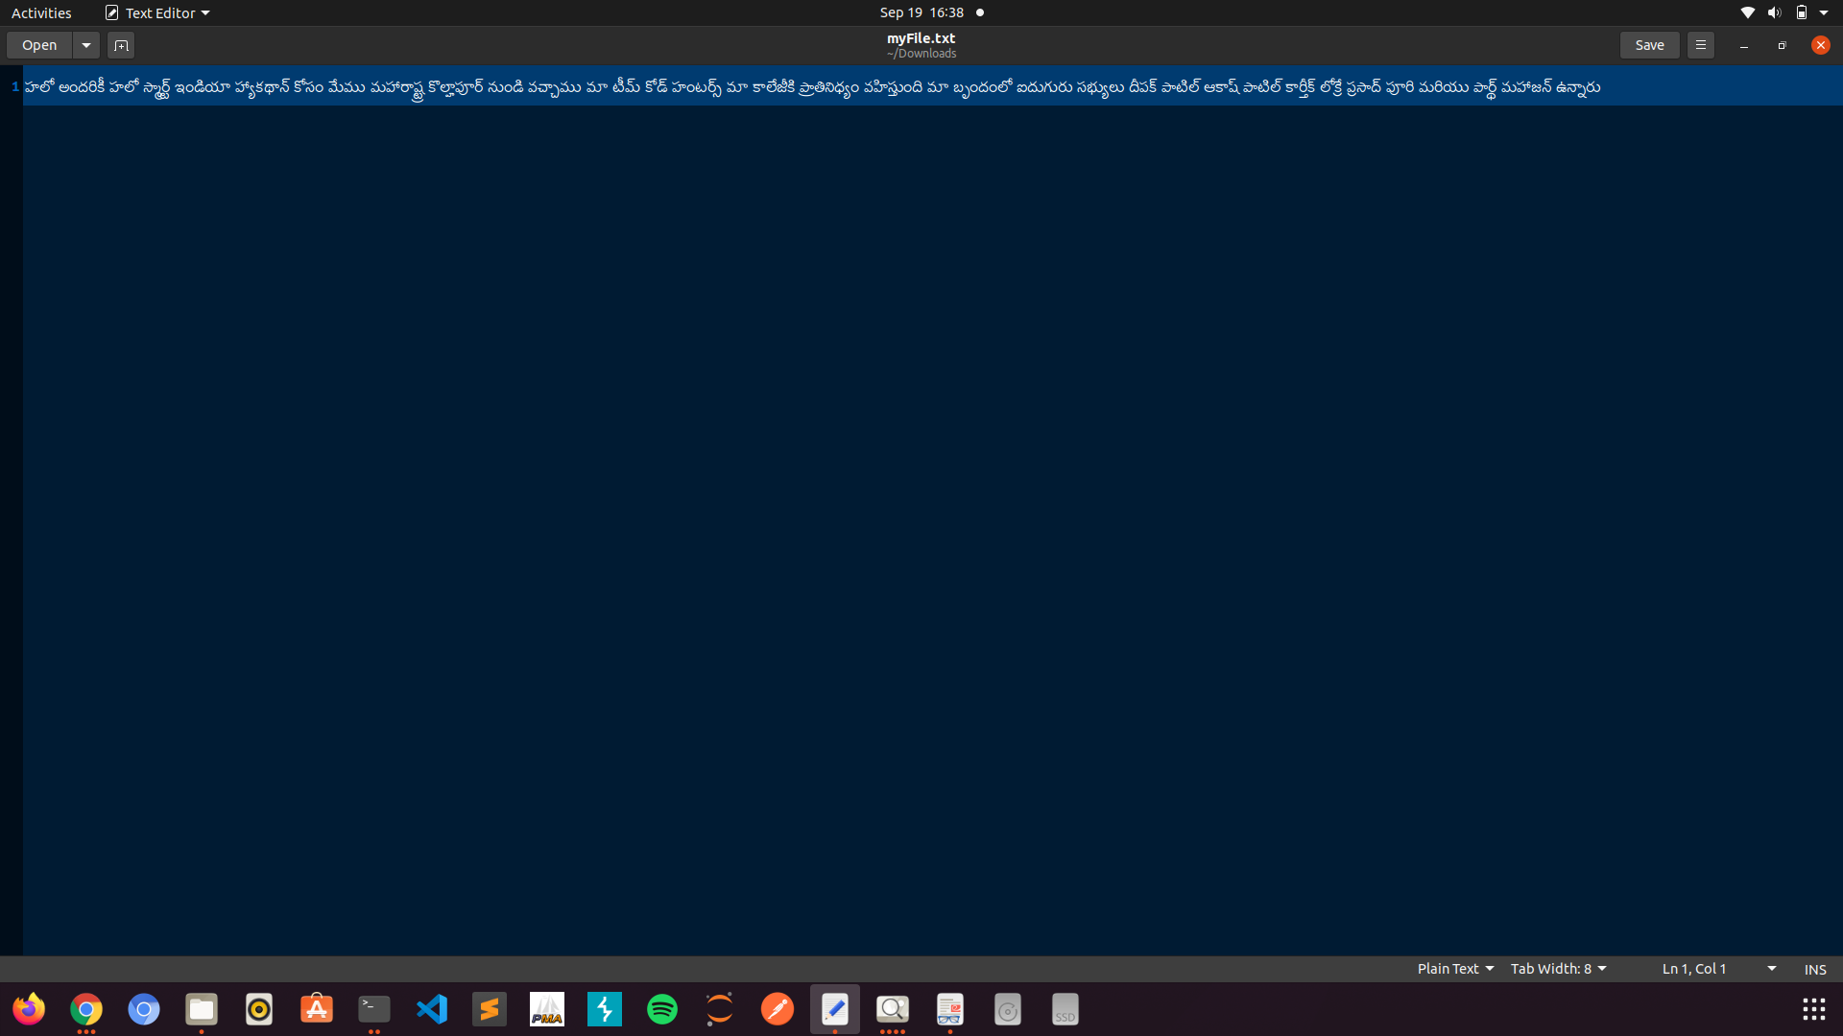1843x1036 pixels.
Task: Check battery indicator in top bar
Action: pyautogui.click(x=1802, y=12)
